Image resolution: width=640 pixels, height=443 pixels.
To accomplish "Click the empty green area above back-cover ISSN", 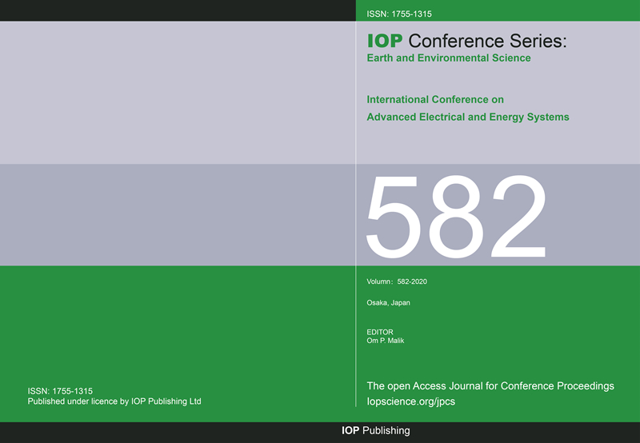I will click(x=176, y=320).
